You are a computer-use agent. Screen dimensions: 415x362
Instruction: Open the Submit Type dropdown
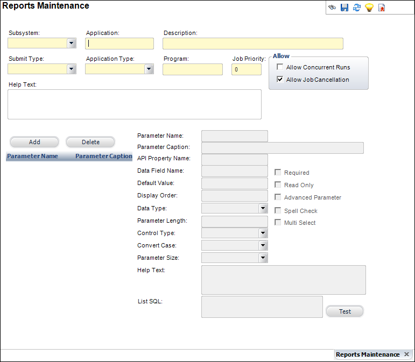[72, 69]
